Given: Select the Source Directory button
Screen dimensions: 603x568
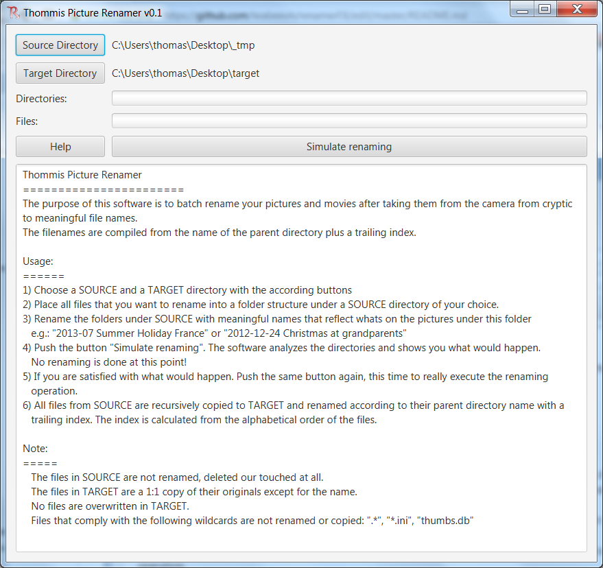Looking at the screenshot, I should coord(60,45).
